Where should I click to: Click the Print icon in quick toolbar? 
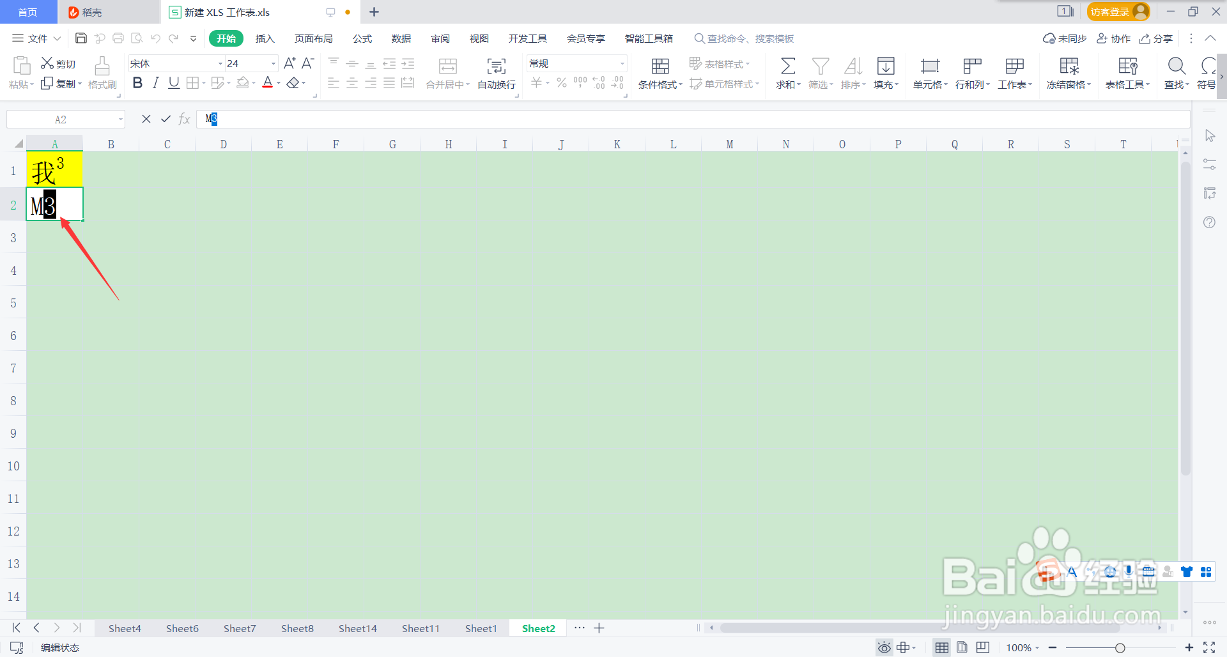118,38
